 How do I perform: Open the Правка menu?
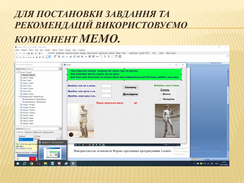24,50
